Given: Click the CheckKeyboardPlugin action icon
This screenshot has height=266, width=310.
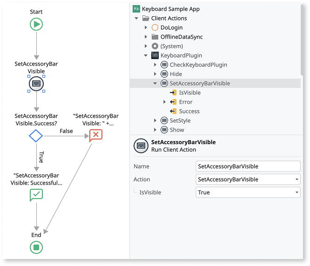Looking at the screenshot, I should [164, 65].
